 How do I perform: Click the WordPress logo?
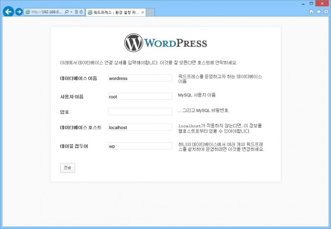[x=165, y=43]
